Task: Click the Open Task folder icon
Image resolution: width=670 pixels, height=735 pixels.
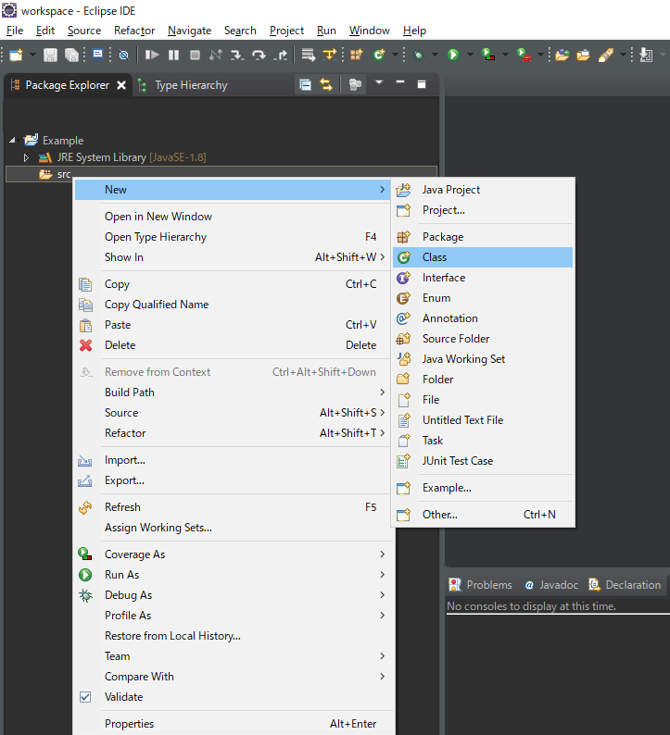Action: click(x=583, y=55)
